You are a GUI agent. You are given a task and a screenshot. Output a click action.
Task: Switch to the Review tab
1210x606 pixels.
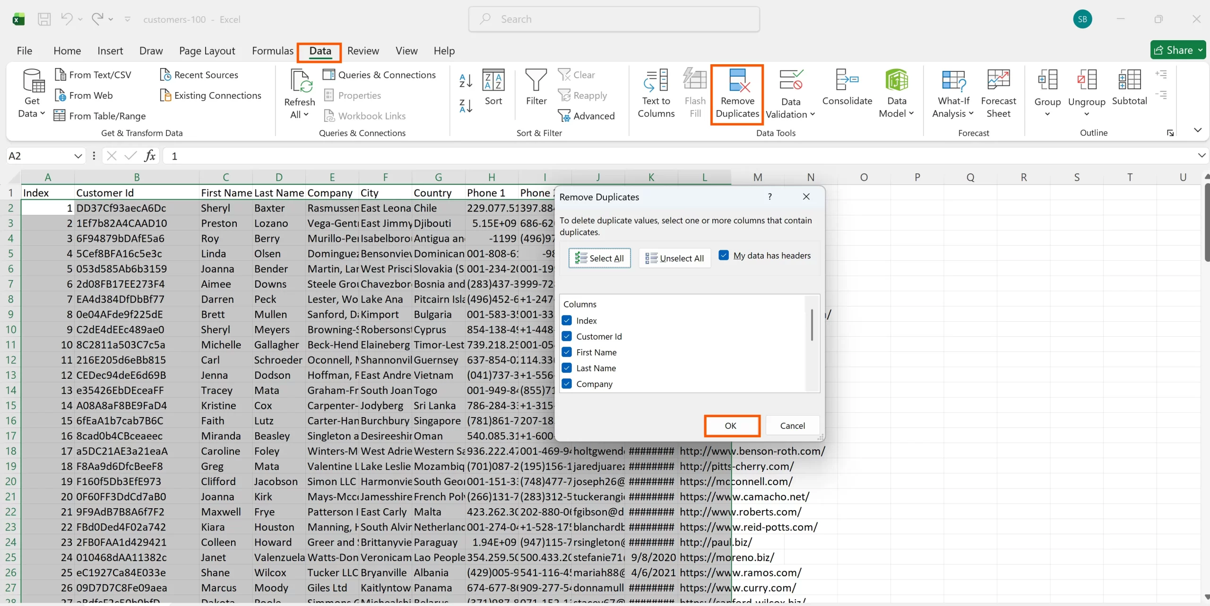363,51
